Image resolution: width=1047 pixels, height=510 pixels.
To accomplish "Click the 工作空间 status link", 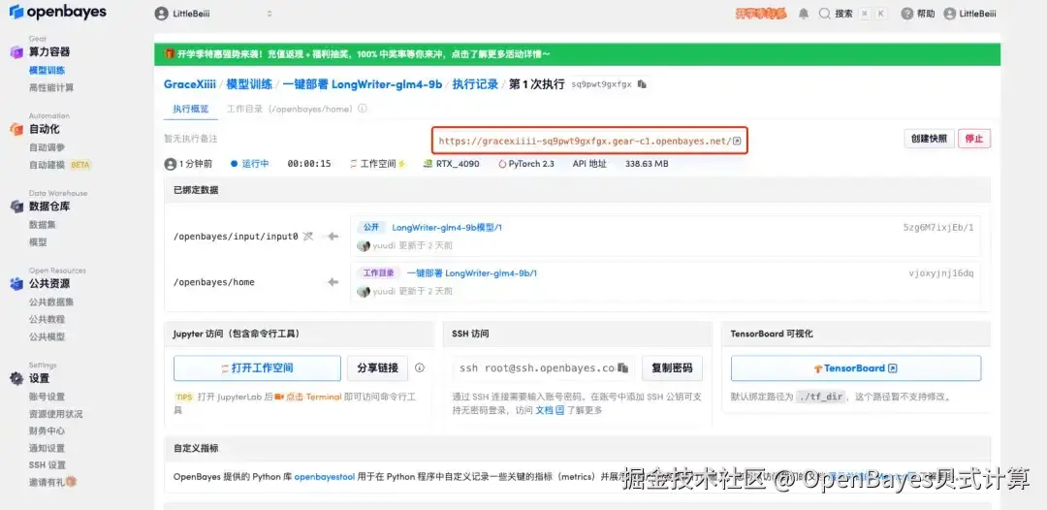I will 377,164.
